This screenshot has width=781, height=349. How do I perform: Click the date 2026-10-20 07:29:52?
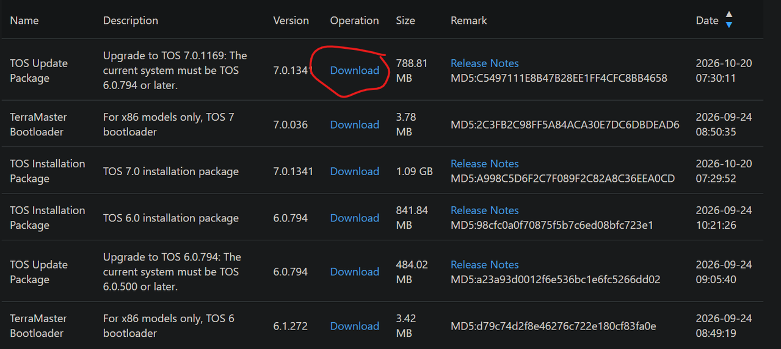tap(724, 171)
